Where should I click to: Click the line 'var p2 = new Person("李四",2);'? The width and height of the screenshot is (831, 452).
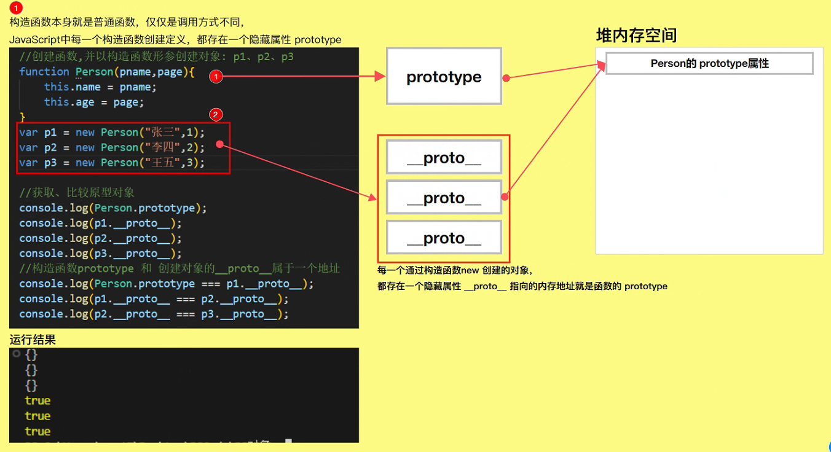(112, 147)
